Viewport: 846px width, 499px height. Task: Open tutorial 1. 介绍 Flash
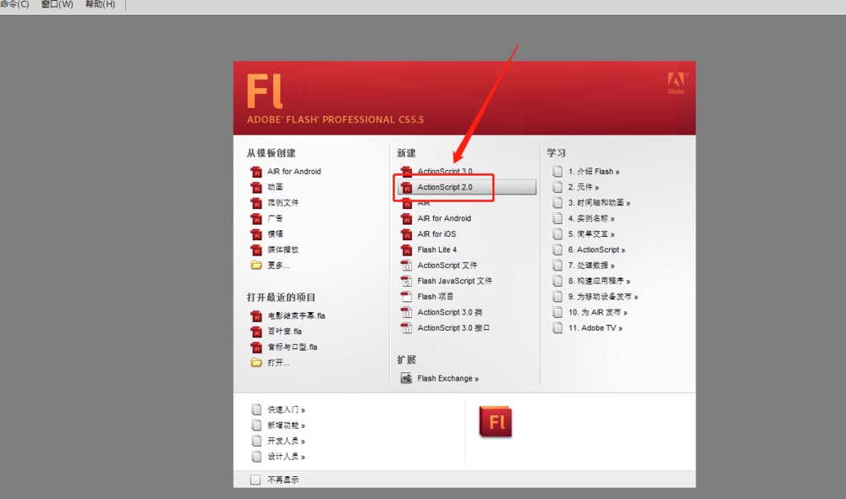coord(594,172)
